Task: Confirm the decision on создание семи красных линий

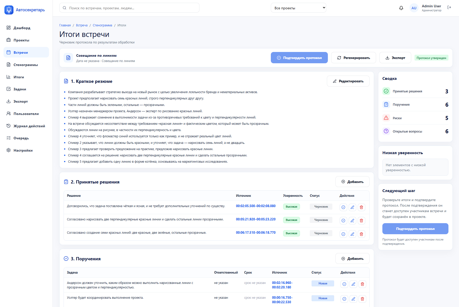Action: click(x=343, y=234)
